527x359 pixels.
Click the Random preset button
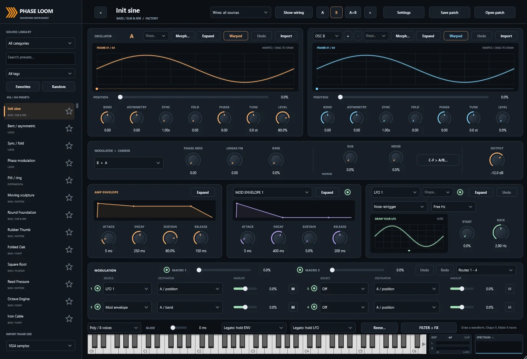pos(59,87)
